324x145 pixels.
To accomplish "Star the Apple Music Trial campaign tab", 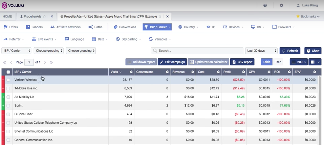I will point(160,17).
